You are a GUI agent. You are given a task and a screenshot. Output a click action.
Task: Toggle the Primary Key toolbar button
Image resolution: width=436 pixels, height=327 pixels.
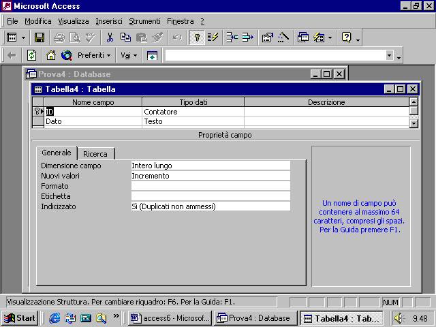coord(197,37)
